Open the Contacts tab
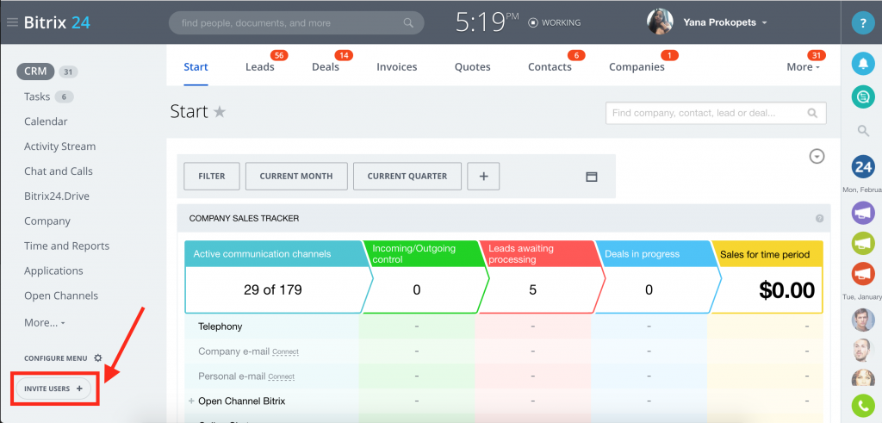 (x=550, y=67)
